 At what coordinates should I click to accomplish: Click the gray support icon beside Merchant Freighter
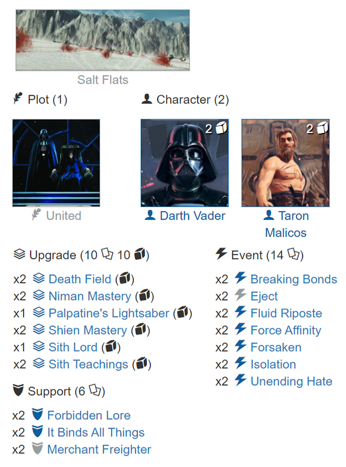38,449
